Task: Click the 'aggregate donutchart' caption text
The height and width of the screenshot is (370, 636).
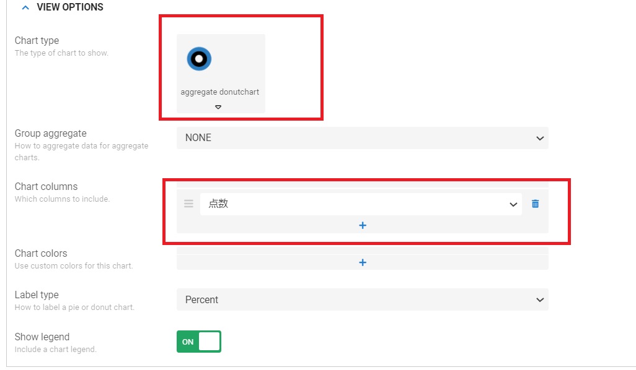Action: [220, 92]
